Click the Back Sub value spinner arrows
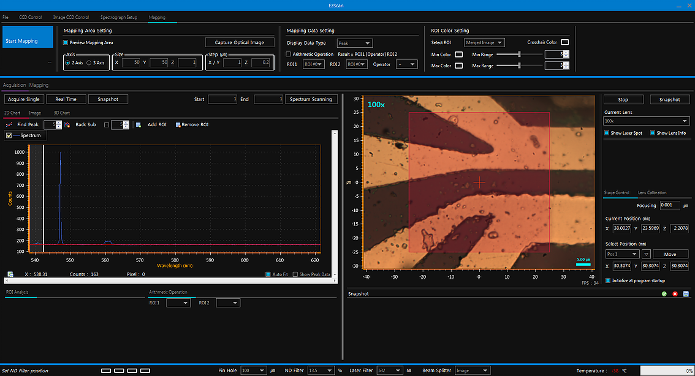This screenshot has height=376, width=695. [126, 125]
